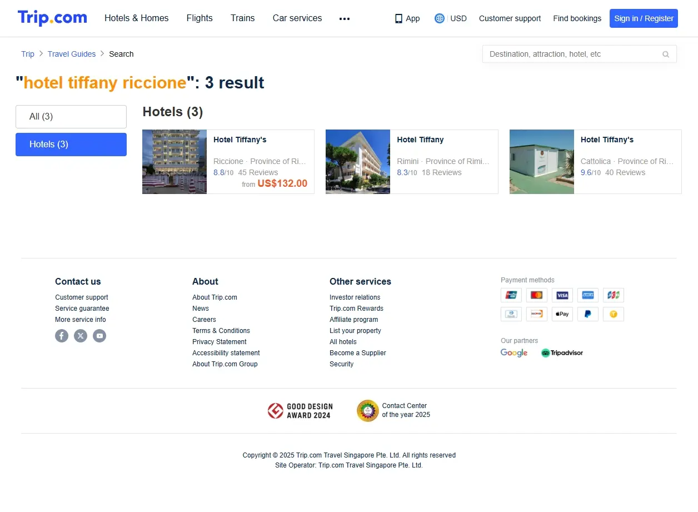Click the App phone icon
The image size is (698, 512).
[398, 18]
